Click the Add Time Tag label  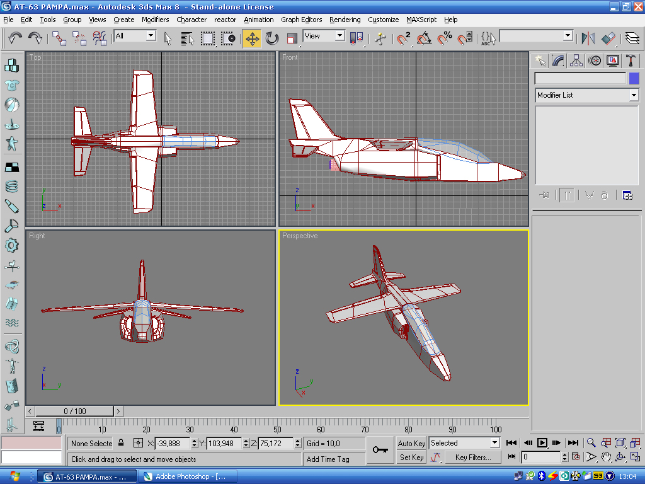(328, 459)
